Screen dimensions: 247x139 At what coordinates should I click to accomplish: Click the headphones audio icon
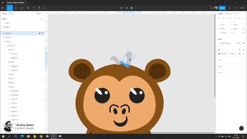point(211,8)
